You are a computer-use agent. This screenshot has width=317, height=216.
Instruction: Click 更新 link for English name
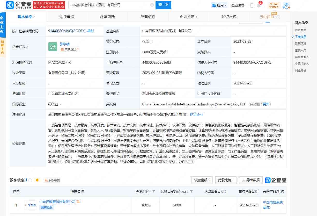point(266,104)
